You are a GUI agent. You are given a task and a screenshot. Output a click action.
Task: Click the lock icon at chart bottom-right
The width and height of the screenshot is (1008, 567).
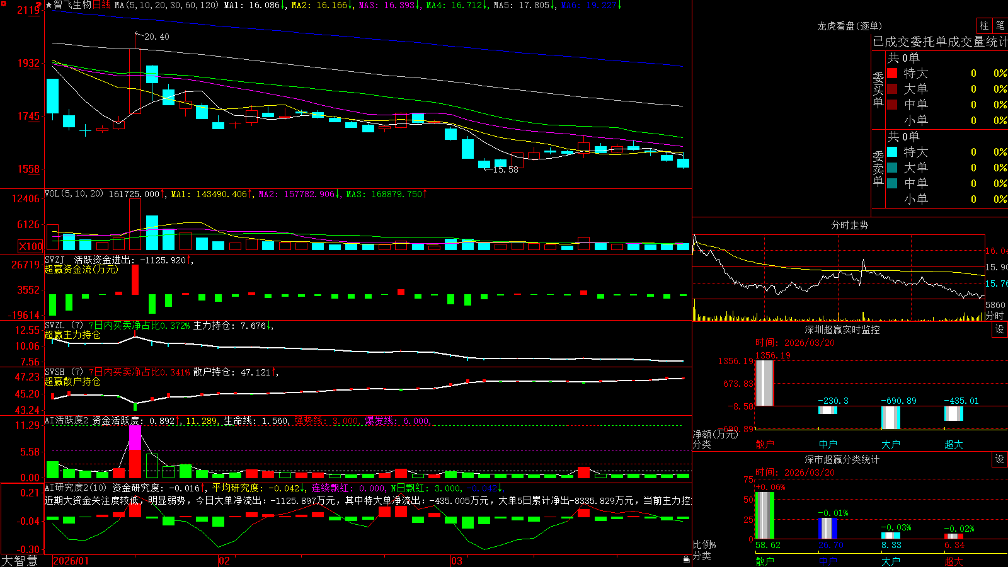pyautogui.click(x=687, y=559)
